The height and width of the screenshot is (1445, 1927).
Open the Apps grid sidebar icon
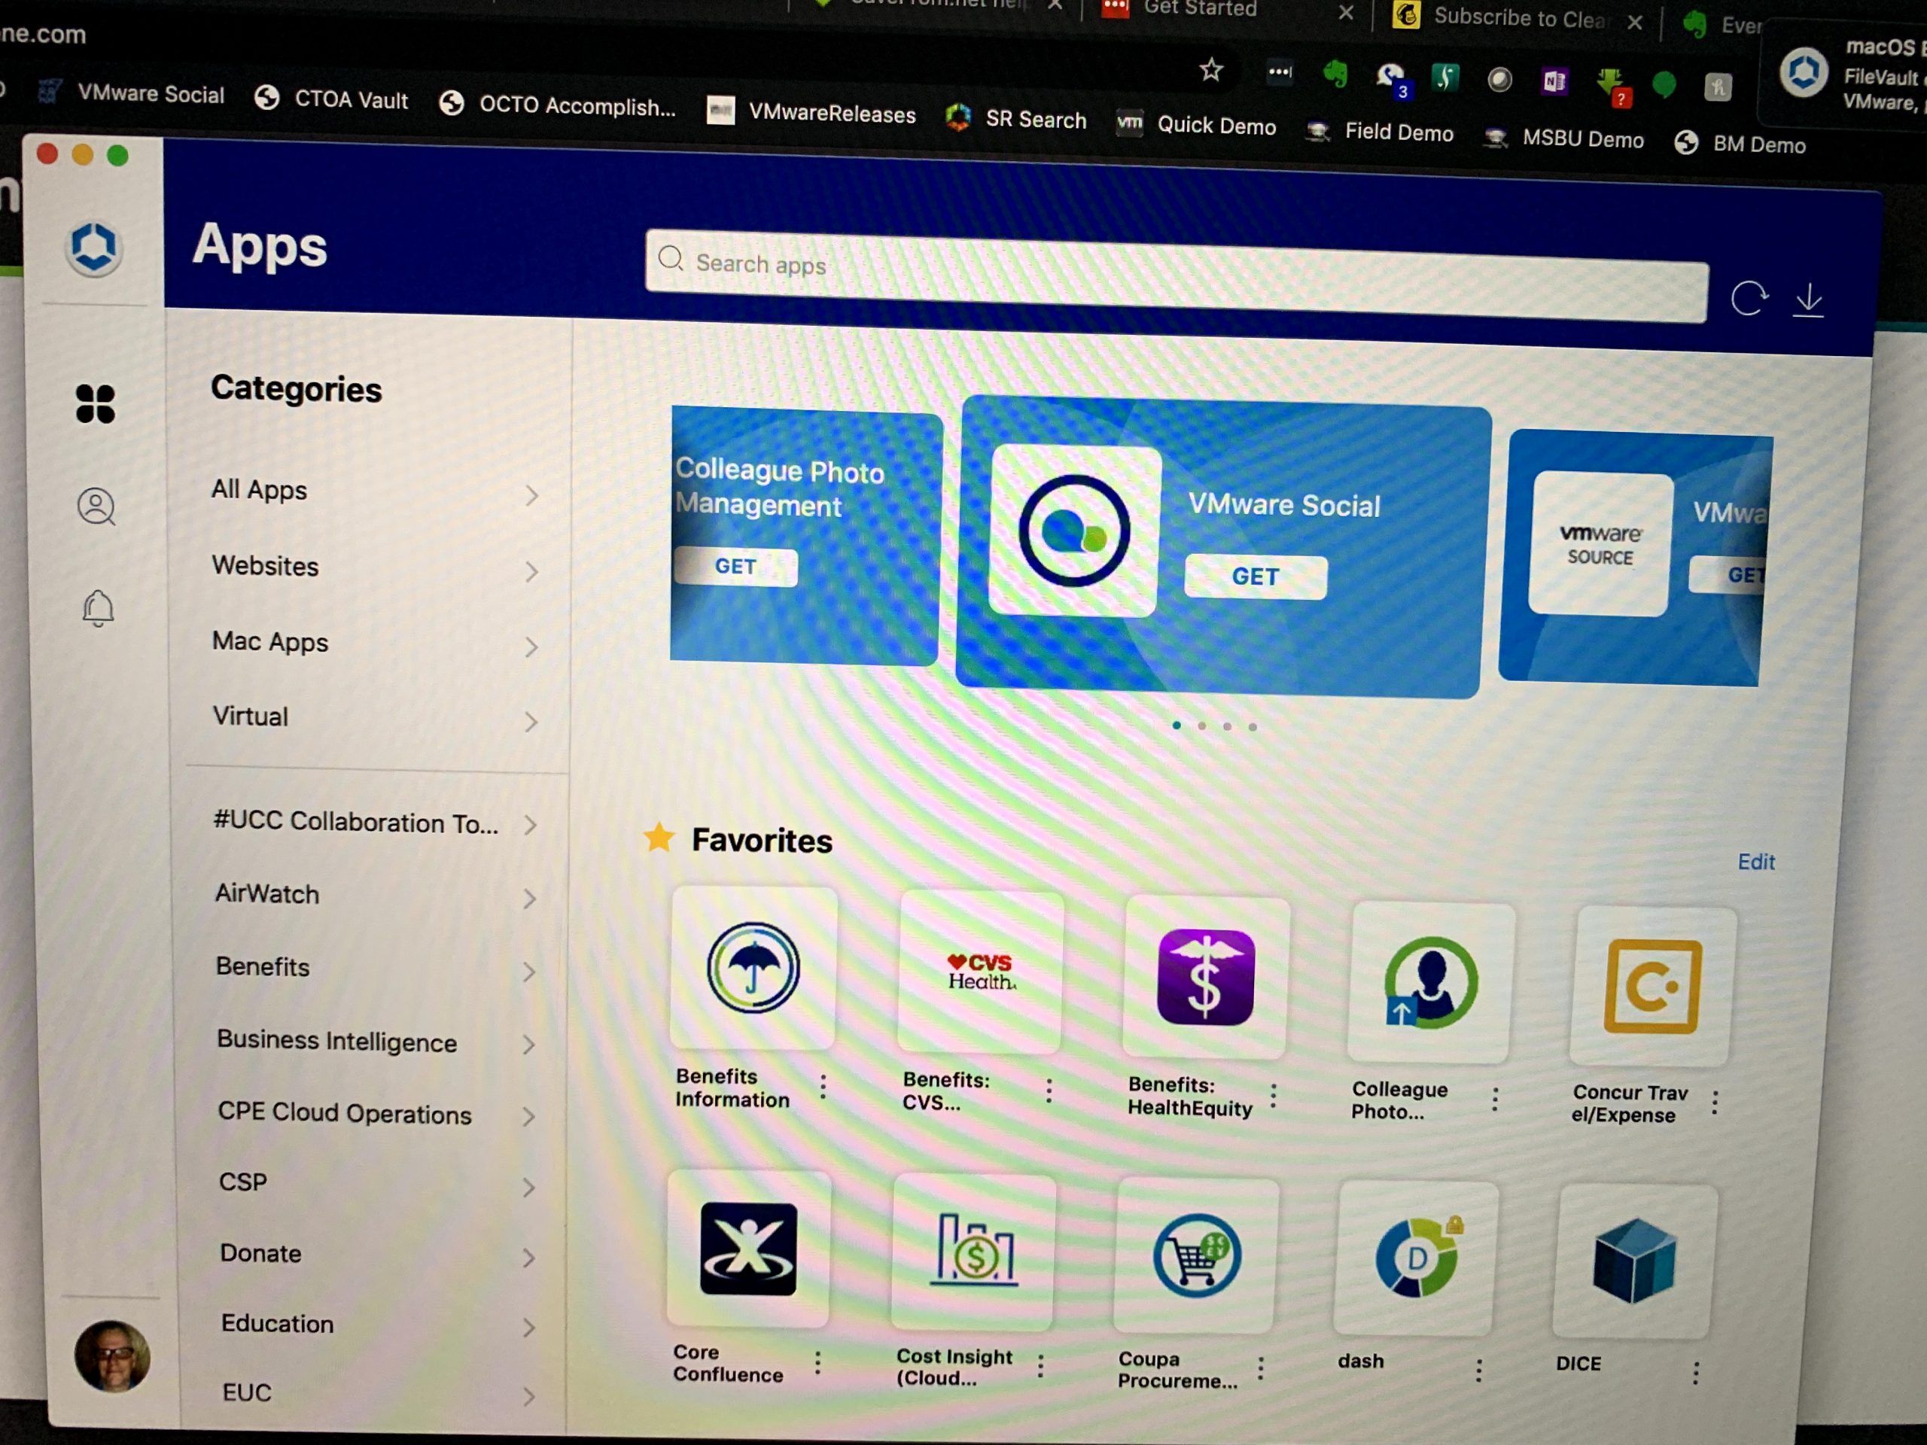[x=95, y=403]
